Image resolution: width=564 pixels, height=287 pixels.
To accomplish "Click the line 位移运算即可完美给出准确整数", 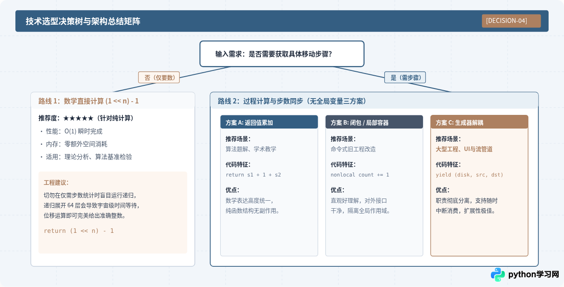I will [85, 216].
